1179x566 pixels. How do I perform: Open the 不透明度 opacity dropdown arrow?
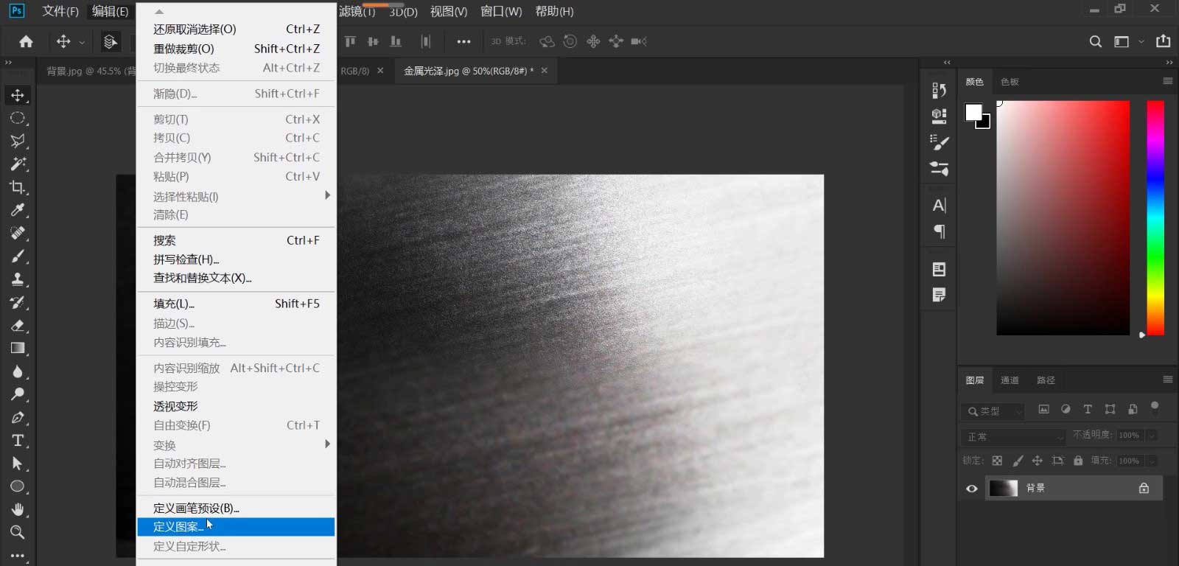pos(1151,435)
